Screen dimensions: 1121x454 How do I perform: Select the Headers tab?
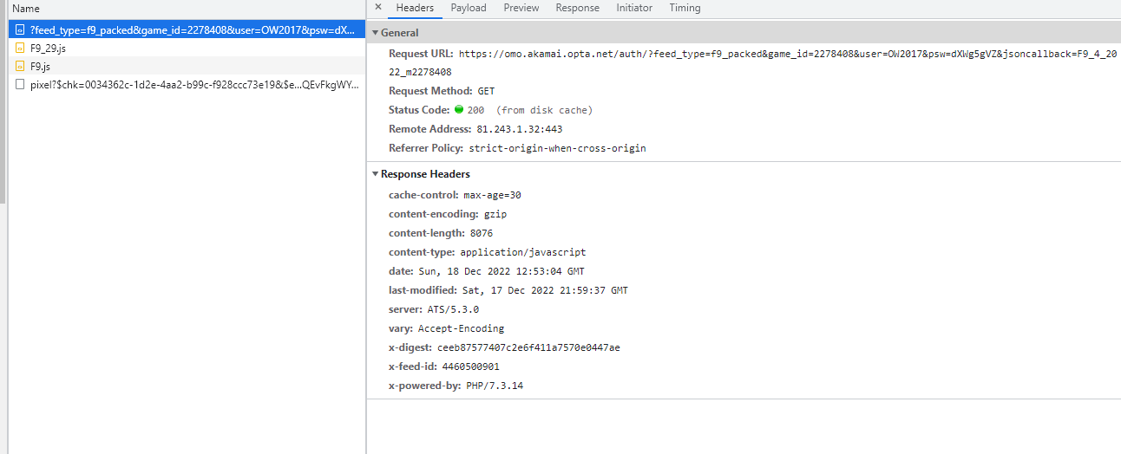[415, 8]
